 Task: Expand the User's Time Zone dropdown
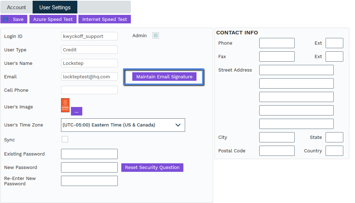coord(123,125)
